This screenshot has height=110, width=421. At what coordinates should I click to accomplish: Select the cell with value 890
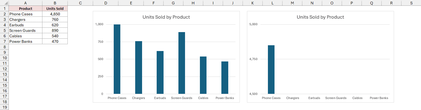(x=55, y=30)
